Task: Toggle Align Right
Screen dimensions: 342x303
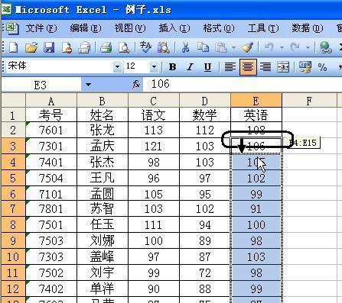Action: click(x=265, y=67)
